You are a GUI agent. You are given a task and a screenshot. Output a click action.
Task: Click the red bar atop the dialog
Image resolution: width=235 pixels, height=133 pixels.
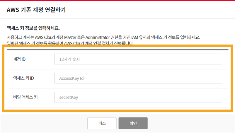click(117, 1)
